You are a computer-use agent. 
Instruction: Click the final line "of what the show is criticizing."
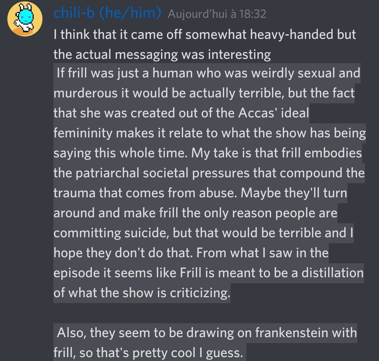pyautogui.click(x=142, y=293)
